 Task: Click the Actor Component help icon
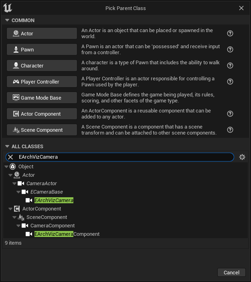click(230, 114)
